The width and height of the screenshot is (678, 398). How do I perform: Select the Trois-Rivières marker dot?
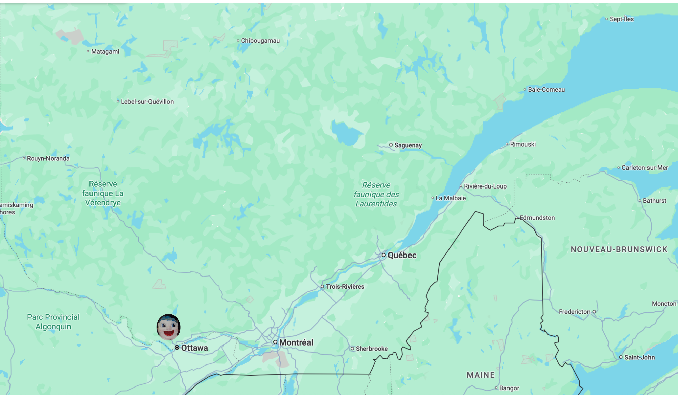(322, 287)
